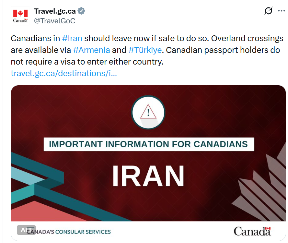Image resolution: width=288 pixels, height=243 pixels.
Task: Open the #Iran hashtag
Action: tap(72, 38)
